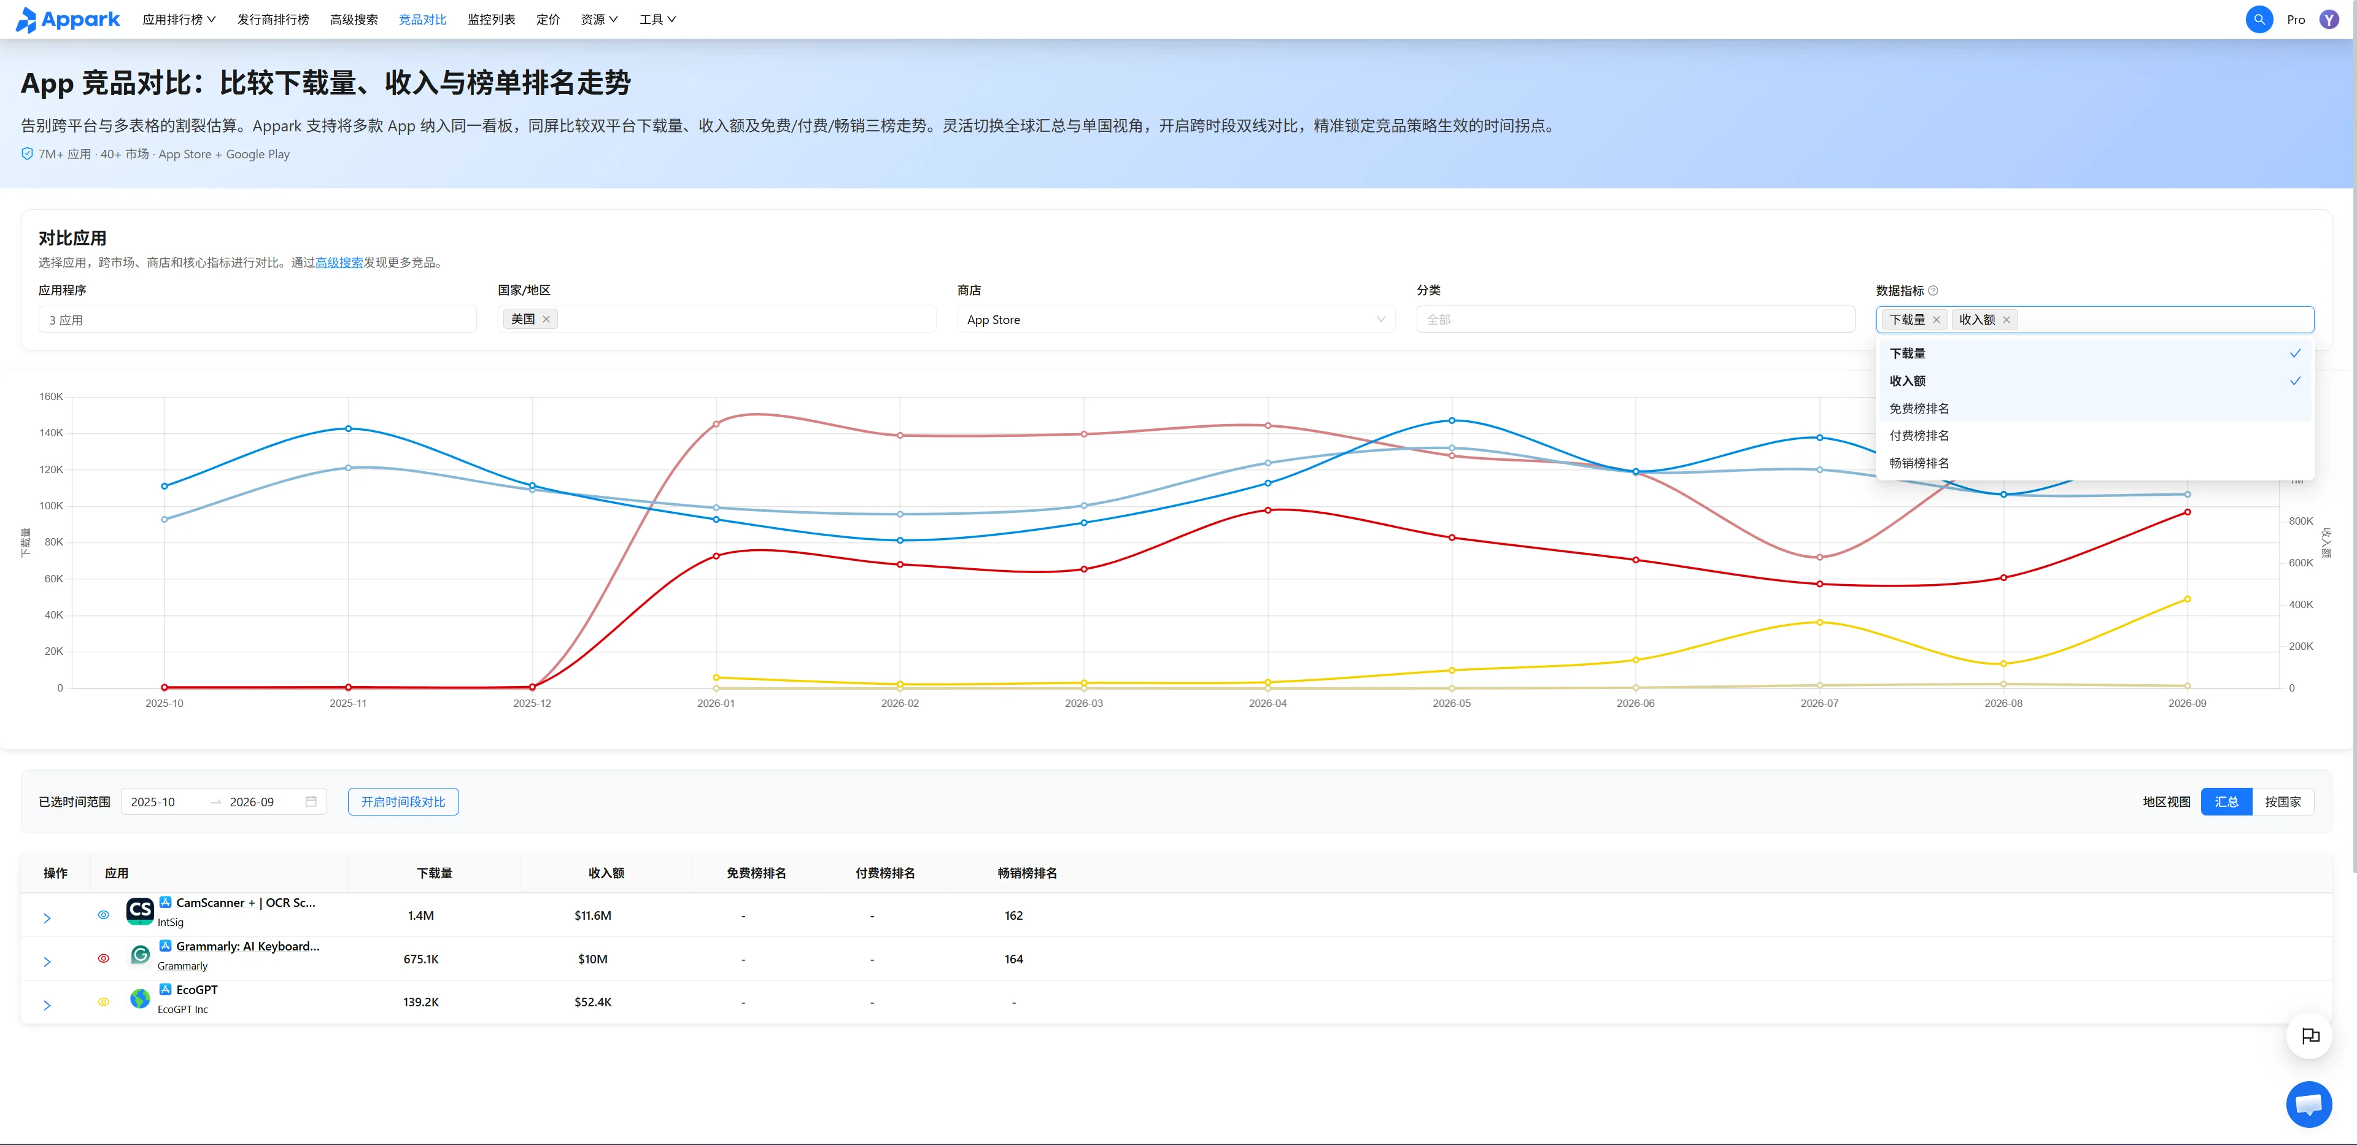The width and height of the screenshot is (2357, 1145).
Task: Click the EcoGPT Inc publisher name
Action: [x=182, y=1009]
